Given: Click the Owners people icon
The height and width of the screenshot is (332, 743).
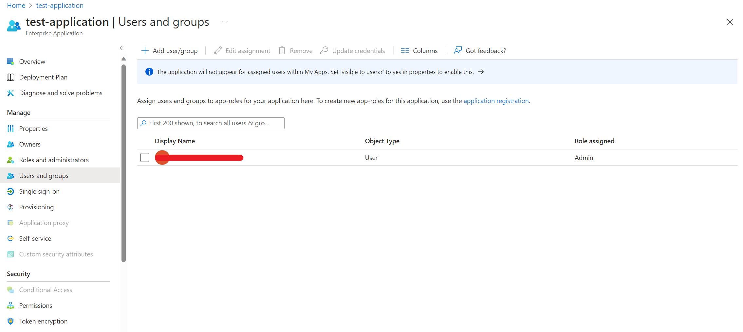Looking at the screenshot, I should point(10,144).
